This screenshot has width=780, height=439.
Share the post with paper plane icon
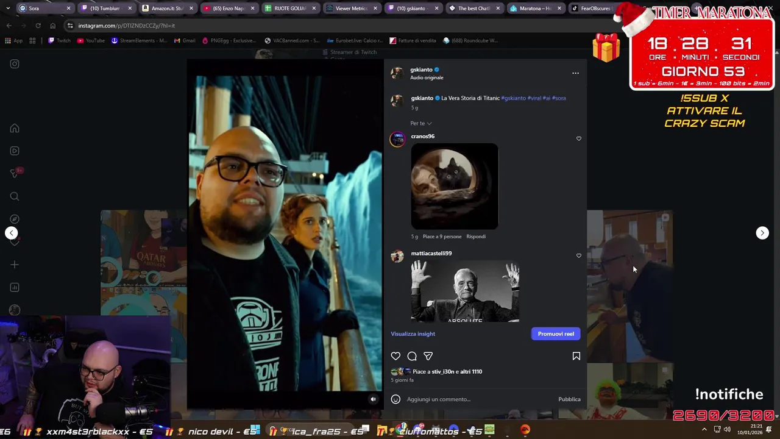tap(428, 356)
